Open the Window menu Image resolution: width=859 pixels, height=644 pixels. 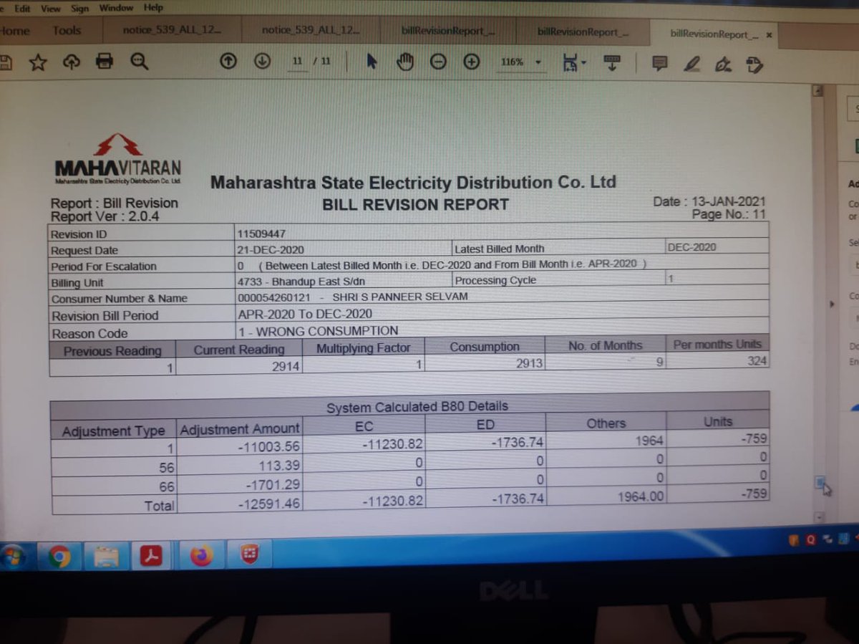click(x=115, y=8)
